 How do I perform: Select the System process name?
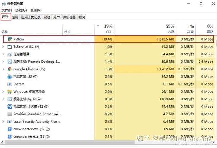pyautogui.click(x=19, y=84)
